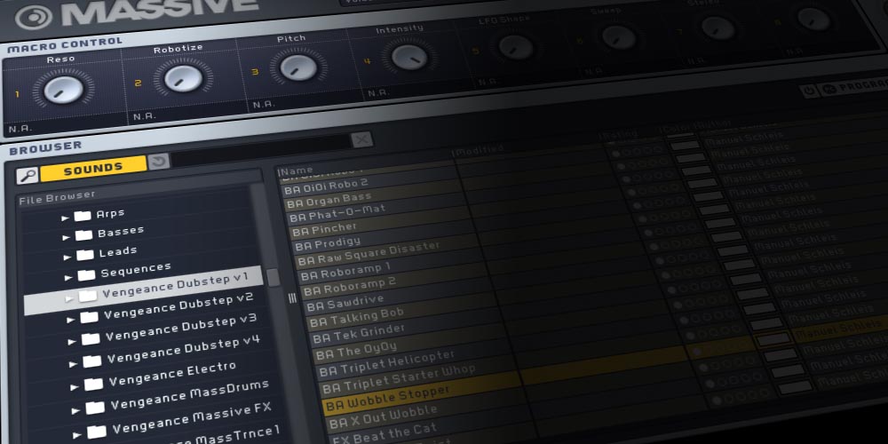Click the Basses folder icon
Image resolution: width=888 pixels, height=444 pixels.
click(x=83, y=235)
